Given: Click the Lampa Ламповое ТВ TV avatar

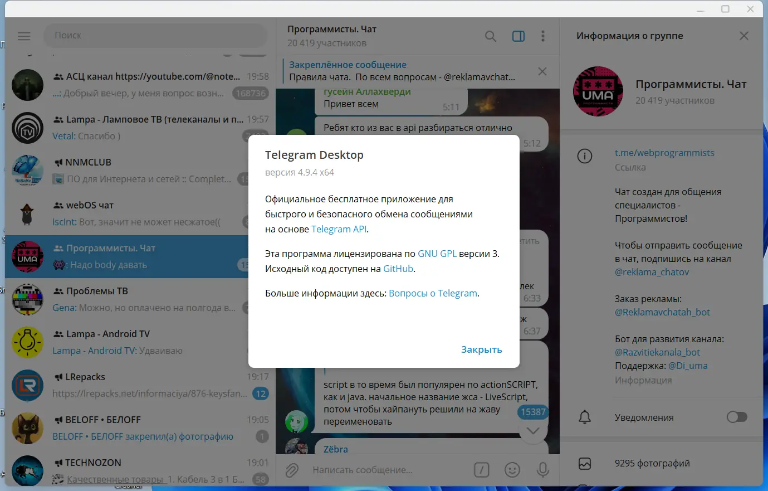Looking at the screenshot, I should 27,128.
